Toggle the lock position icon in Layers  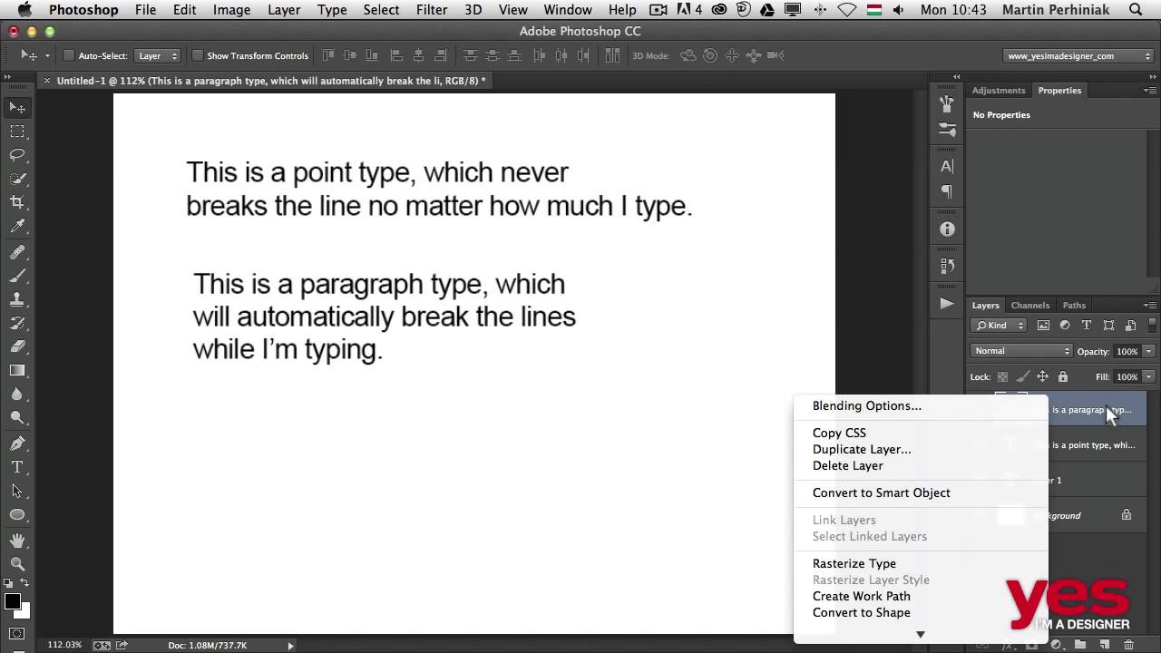click(x=1042, y=376)
